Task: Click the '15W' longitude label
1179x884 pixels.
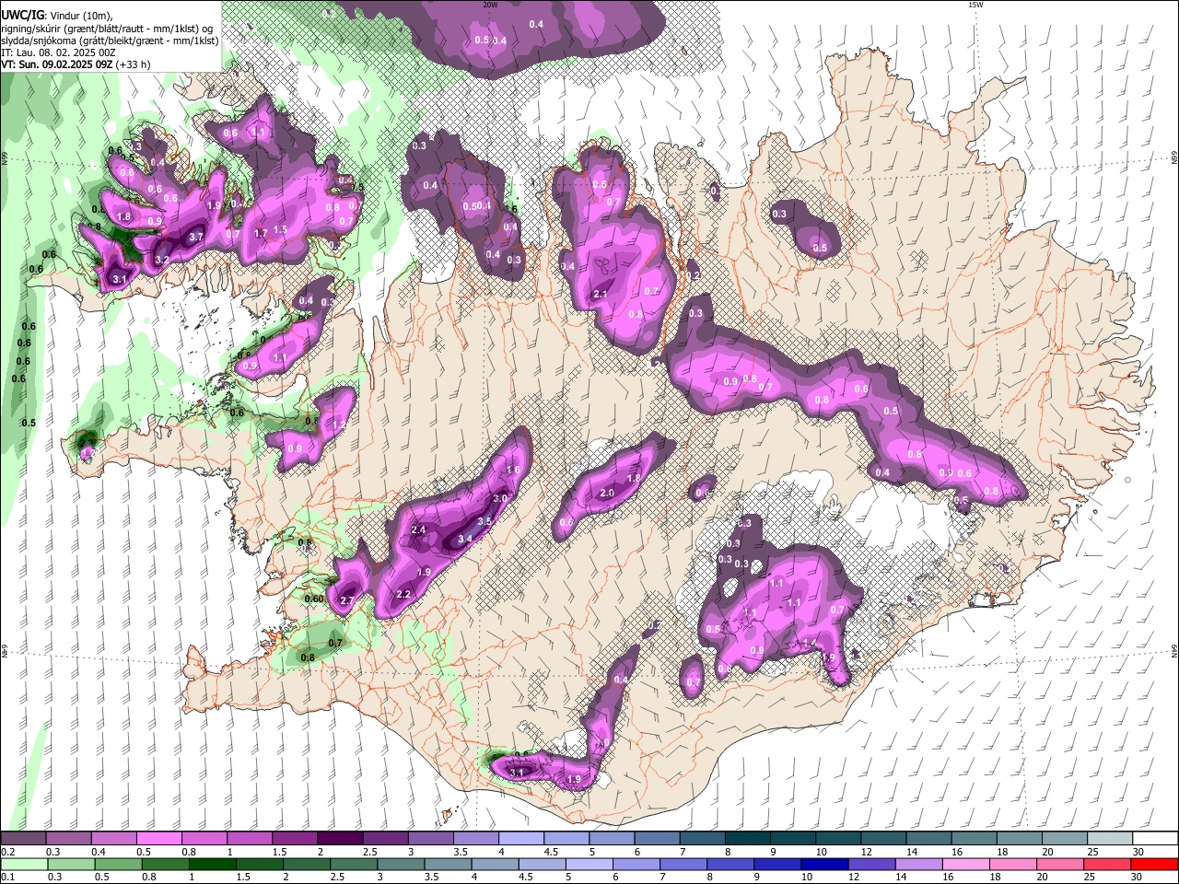Action: click(976, 5)
